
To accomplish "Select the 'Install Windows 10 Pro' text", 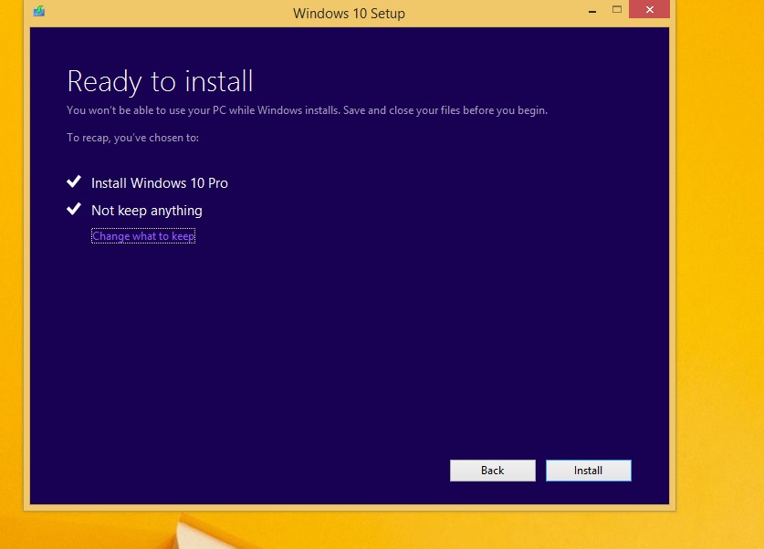I will pos(160,183).
